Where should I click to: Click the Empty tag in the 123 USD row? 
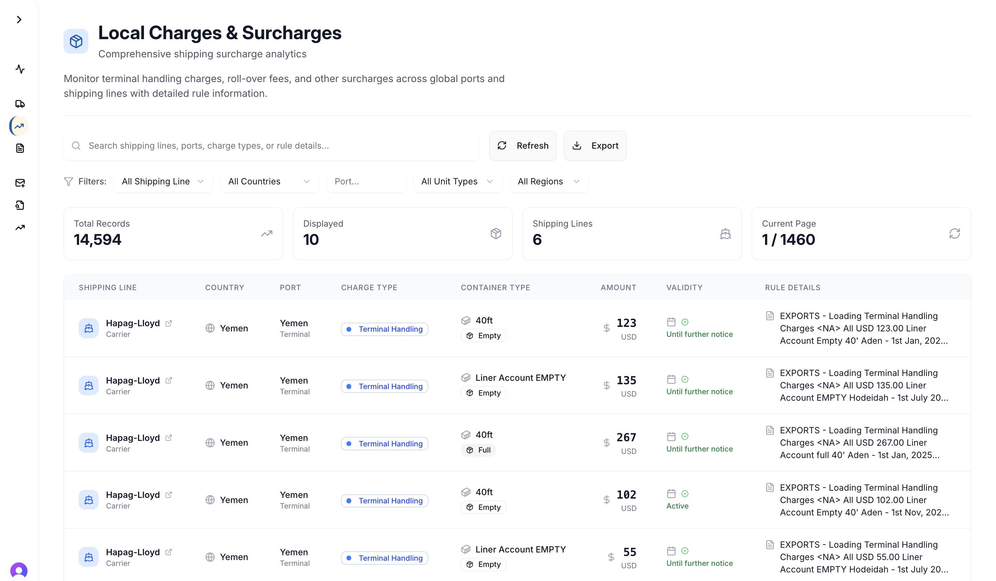click(x=483, y=335)
